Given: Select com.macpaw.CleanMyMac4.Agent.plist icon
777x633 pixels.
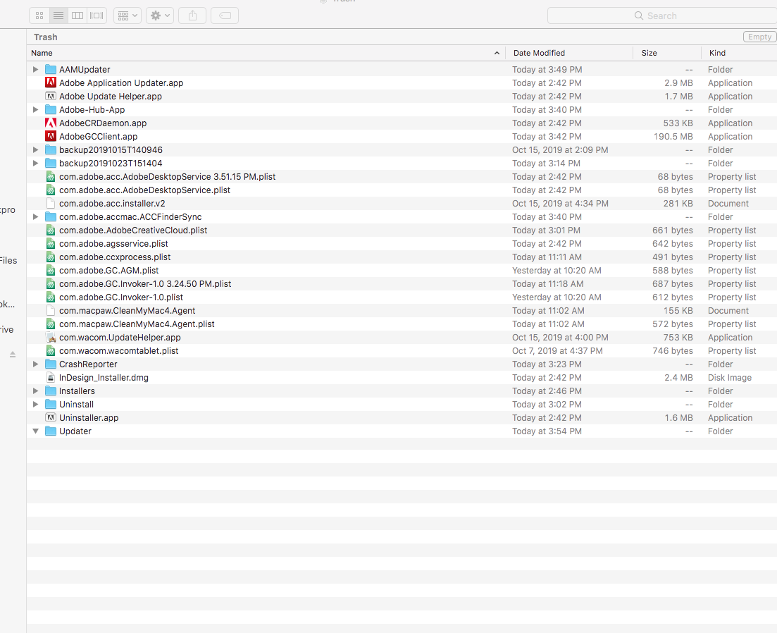Looking at the screenshot, I should 51,324.
